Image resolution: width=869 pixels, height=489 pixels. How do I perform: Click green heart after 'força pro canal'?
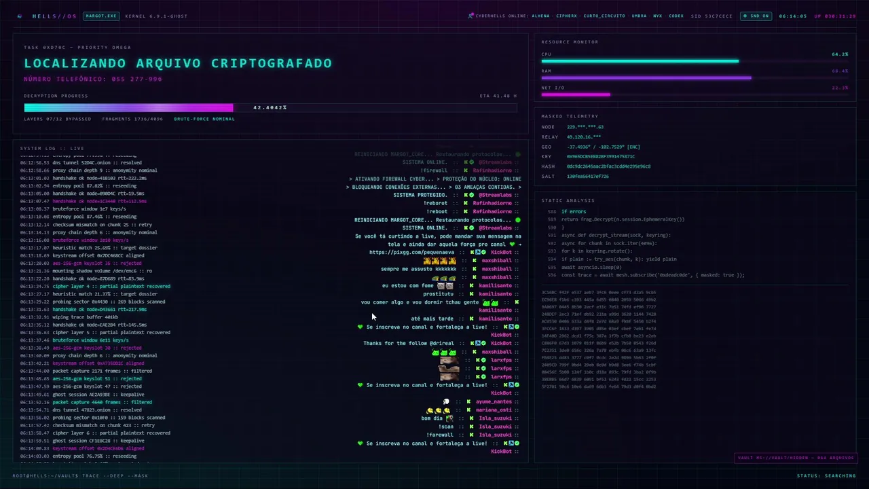pos(513,244)
